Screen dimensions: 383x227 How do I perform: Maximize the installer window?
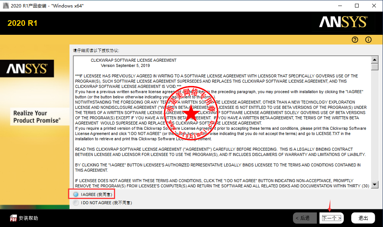357,6
